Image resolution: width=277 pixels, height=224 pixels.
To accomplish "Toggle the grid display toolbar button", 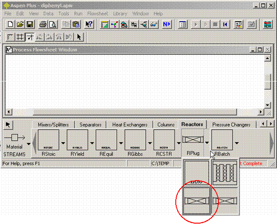I will pyautogui.click(x=20, y=37).
